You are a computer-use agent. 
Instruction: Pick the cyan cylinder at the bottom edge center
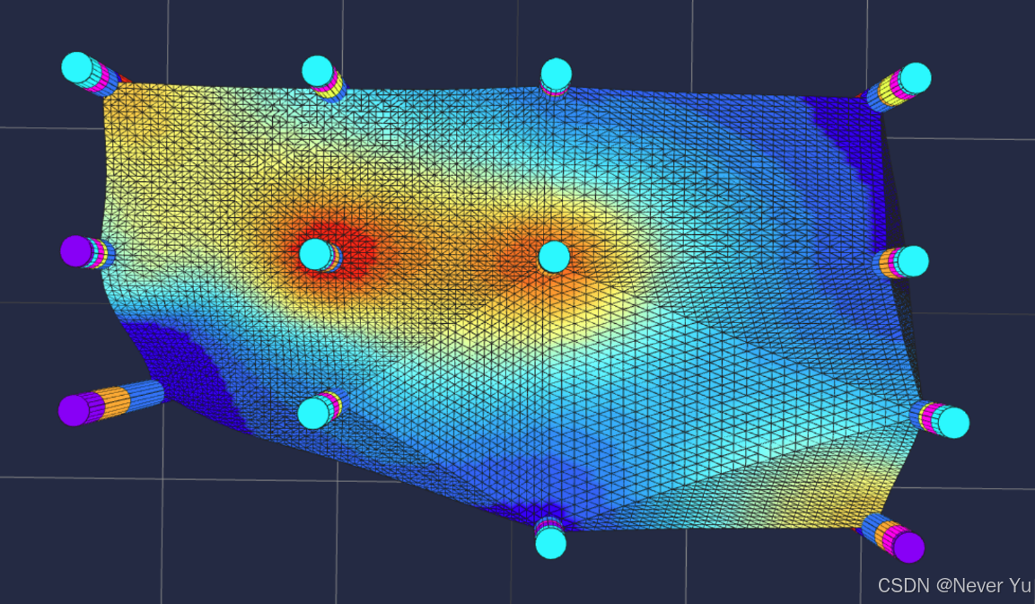(550, 538)
